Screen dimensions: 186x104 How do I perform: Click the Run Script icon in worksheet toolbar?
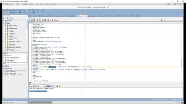coord(32,20)
